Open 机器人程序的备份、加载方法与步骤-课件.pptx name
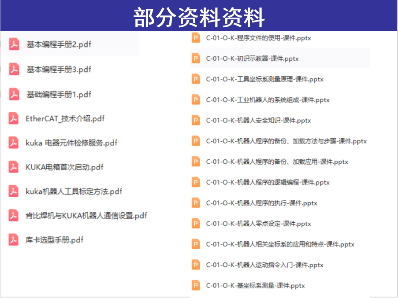398x298 pixels. (286, 141)
